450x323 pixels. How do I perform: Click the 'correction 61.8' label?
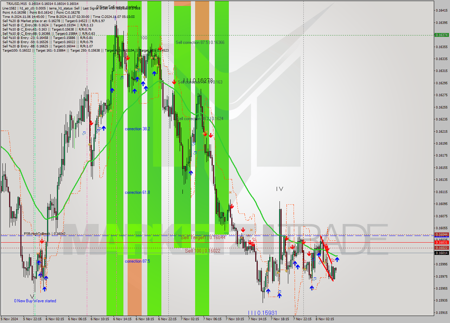137,192
